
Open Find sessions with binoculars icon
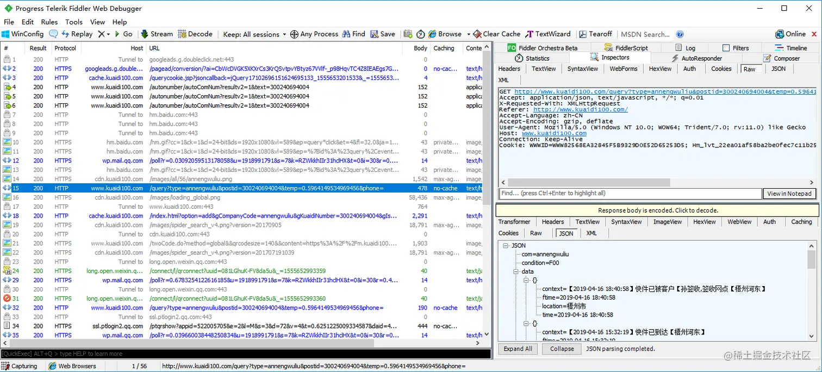[x=353, y=34]
